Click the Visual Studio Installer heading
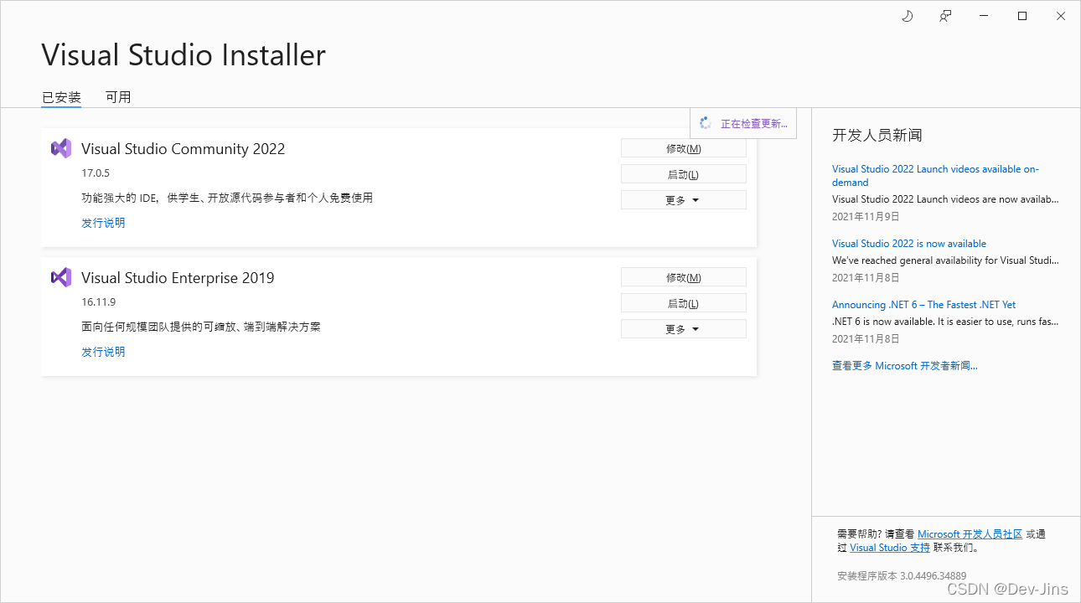The height and width of the screenshot is (603, 1081). tap(184, 55)
